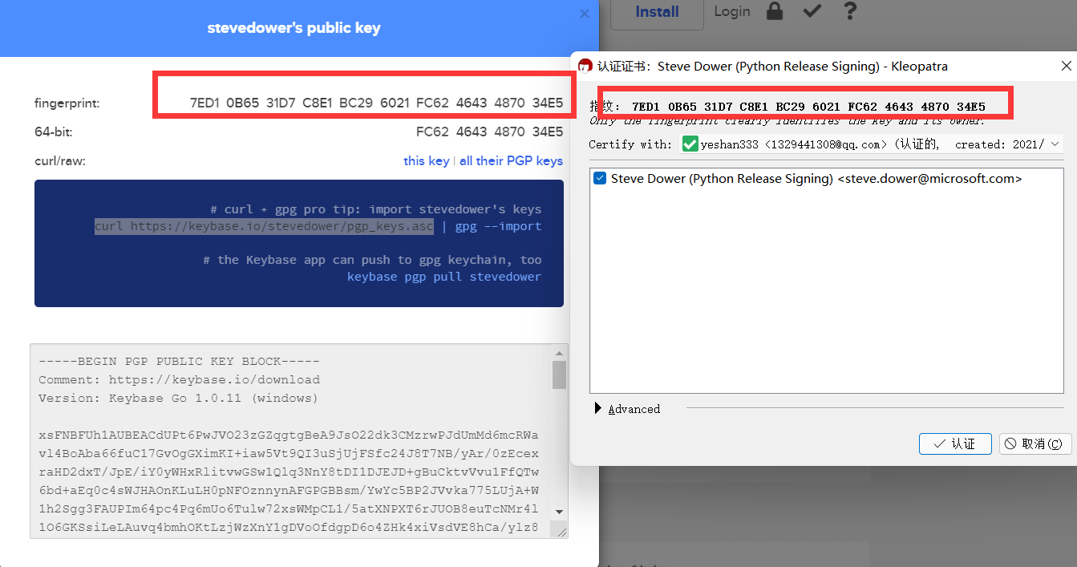Open the 'all their PGP keys' link
Image resolution: width=1077 pixels, height=567 pixels.
[x=511, y=161]
